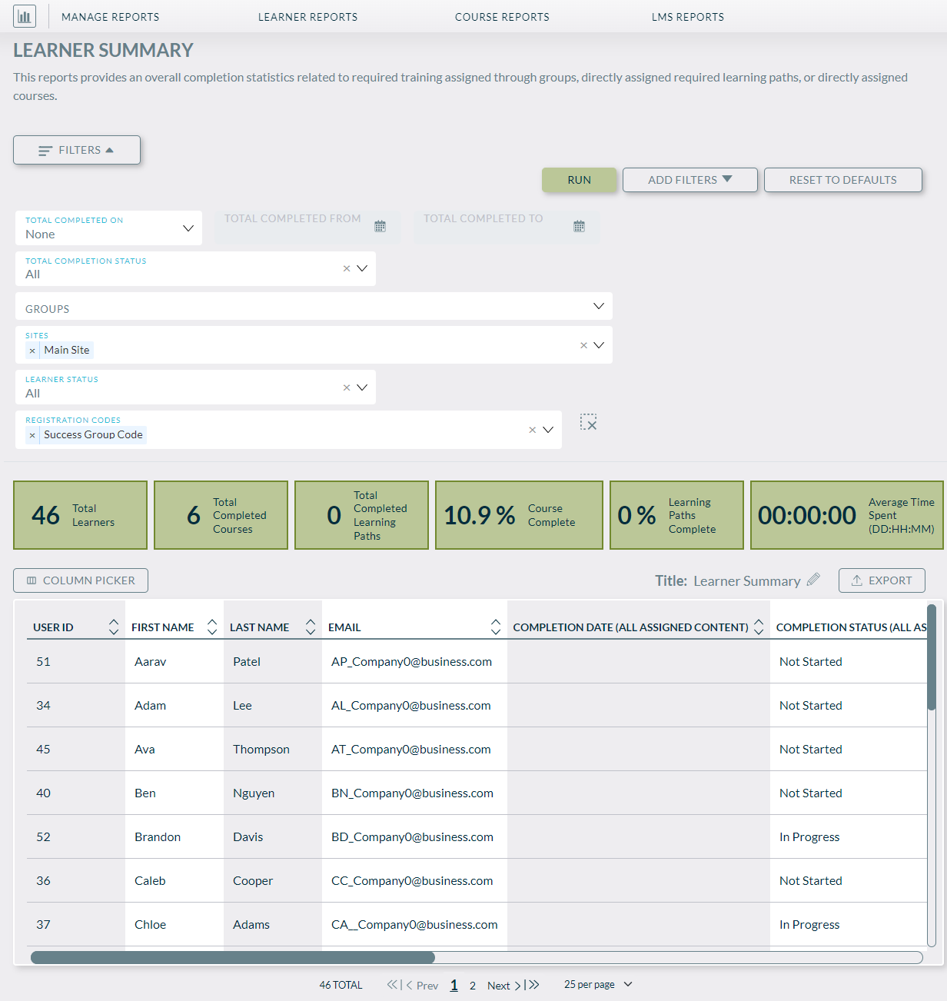The height and width of the screenshot is (1001, 947).
Task: Collapse the Filters panel
Action: [x=76, y=149]
